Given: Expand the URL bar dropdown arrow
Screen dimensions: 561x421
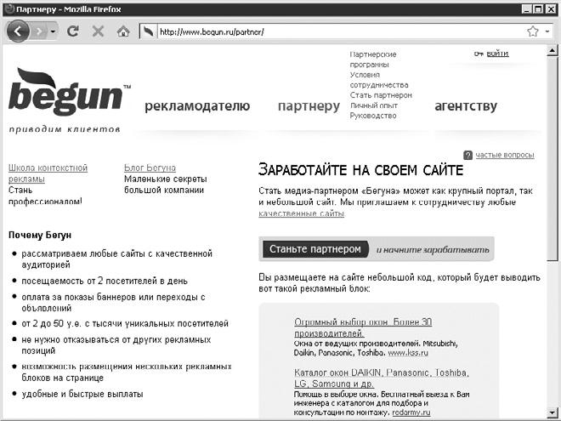Looking at the screenshot, I should 547,31.
